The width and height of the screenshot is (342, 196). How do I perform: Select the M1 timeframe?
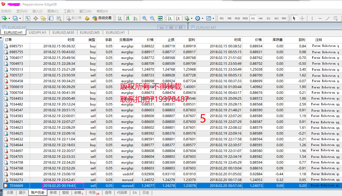pyautogui.click(x=222, y=18)
